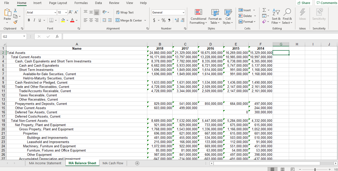Apply comma style
Image resolution: width=338 pixels, height=171 pixels.
(169, 20)
